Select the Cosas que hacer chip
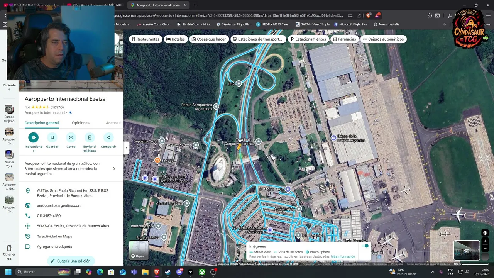 tap(208, 39)
